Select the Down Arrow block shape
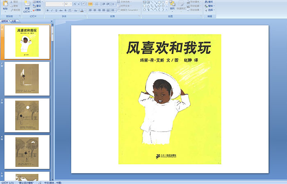 click(x=163, y=6)
